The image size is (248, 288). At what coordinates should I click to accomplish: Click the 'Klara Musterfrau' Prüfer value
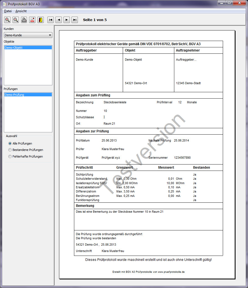point(113,149)
